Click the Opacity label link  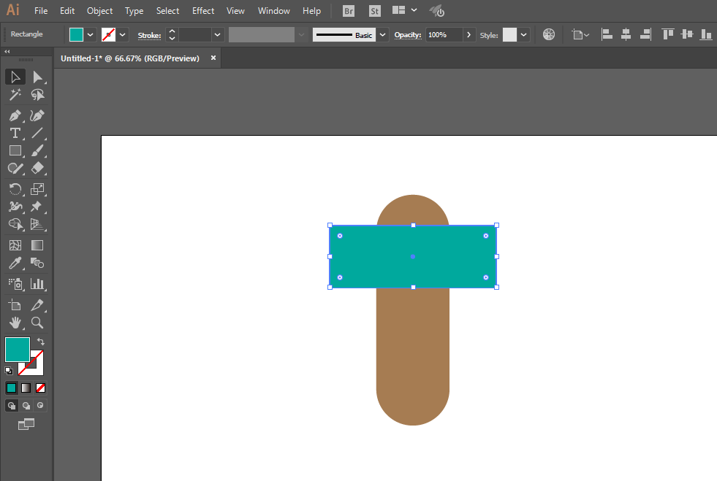click(x=407, y=35)
